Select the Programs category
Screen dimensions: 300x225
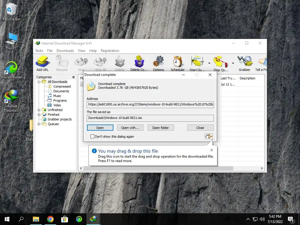coord(60,101)
